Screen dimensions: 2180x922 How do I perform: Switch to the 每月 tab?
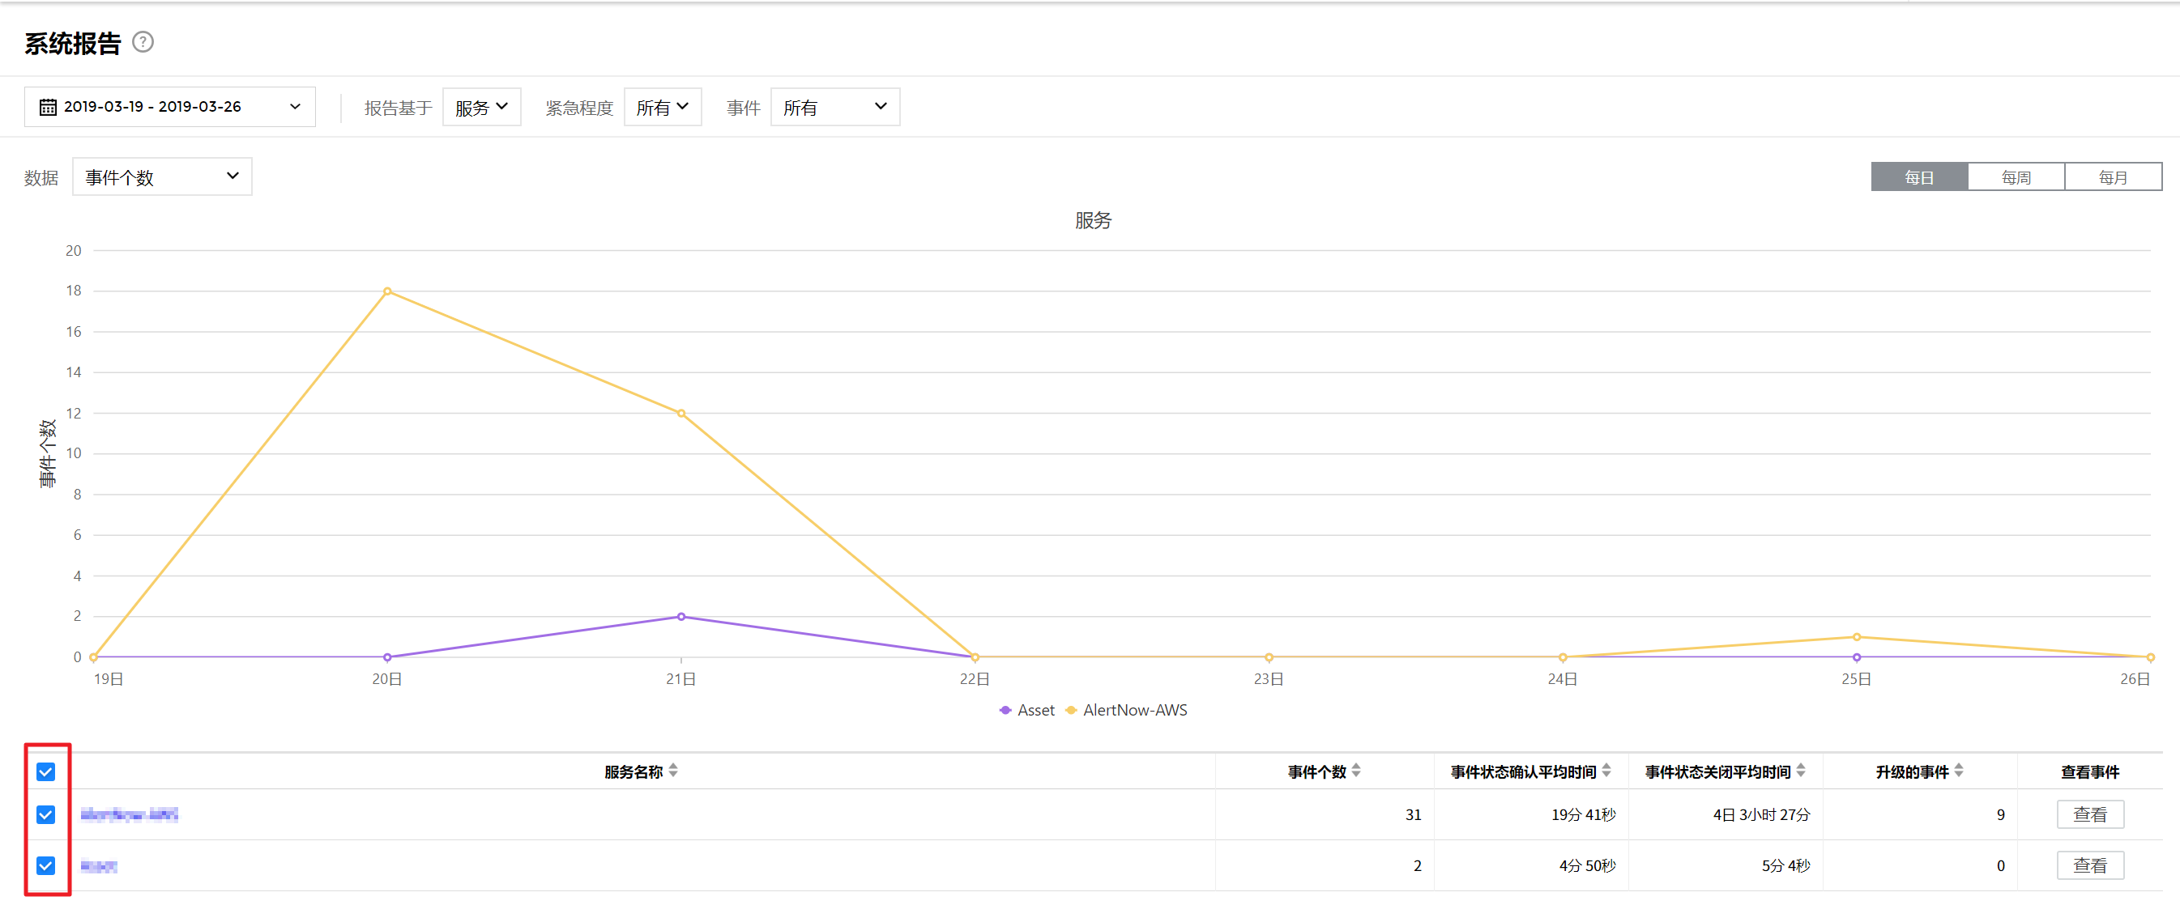pyautogui.click(x=2112, y=176)
